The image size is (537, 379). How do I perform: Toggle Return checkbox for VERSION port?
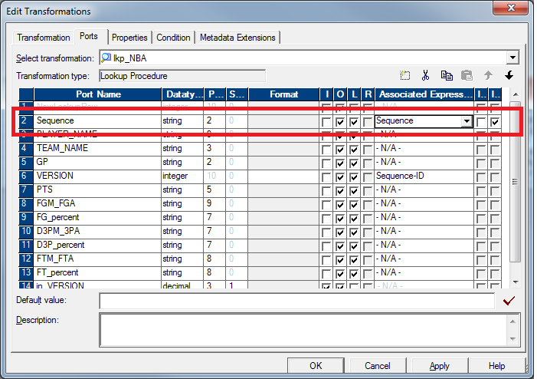tap(368, 177)
